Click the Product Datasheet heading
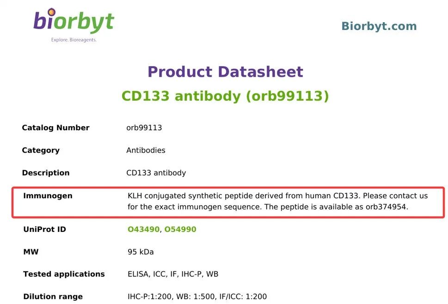 [x=225, y=72]
